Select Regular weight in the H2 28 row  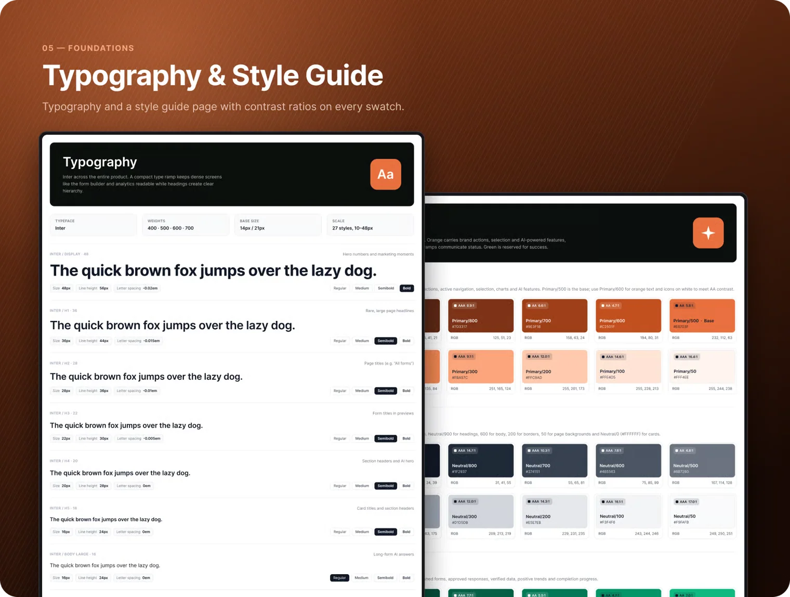tap(340, 391)
